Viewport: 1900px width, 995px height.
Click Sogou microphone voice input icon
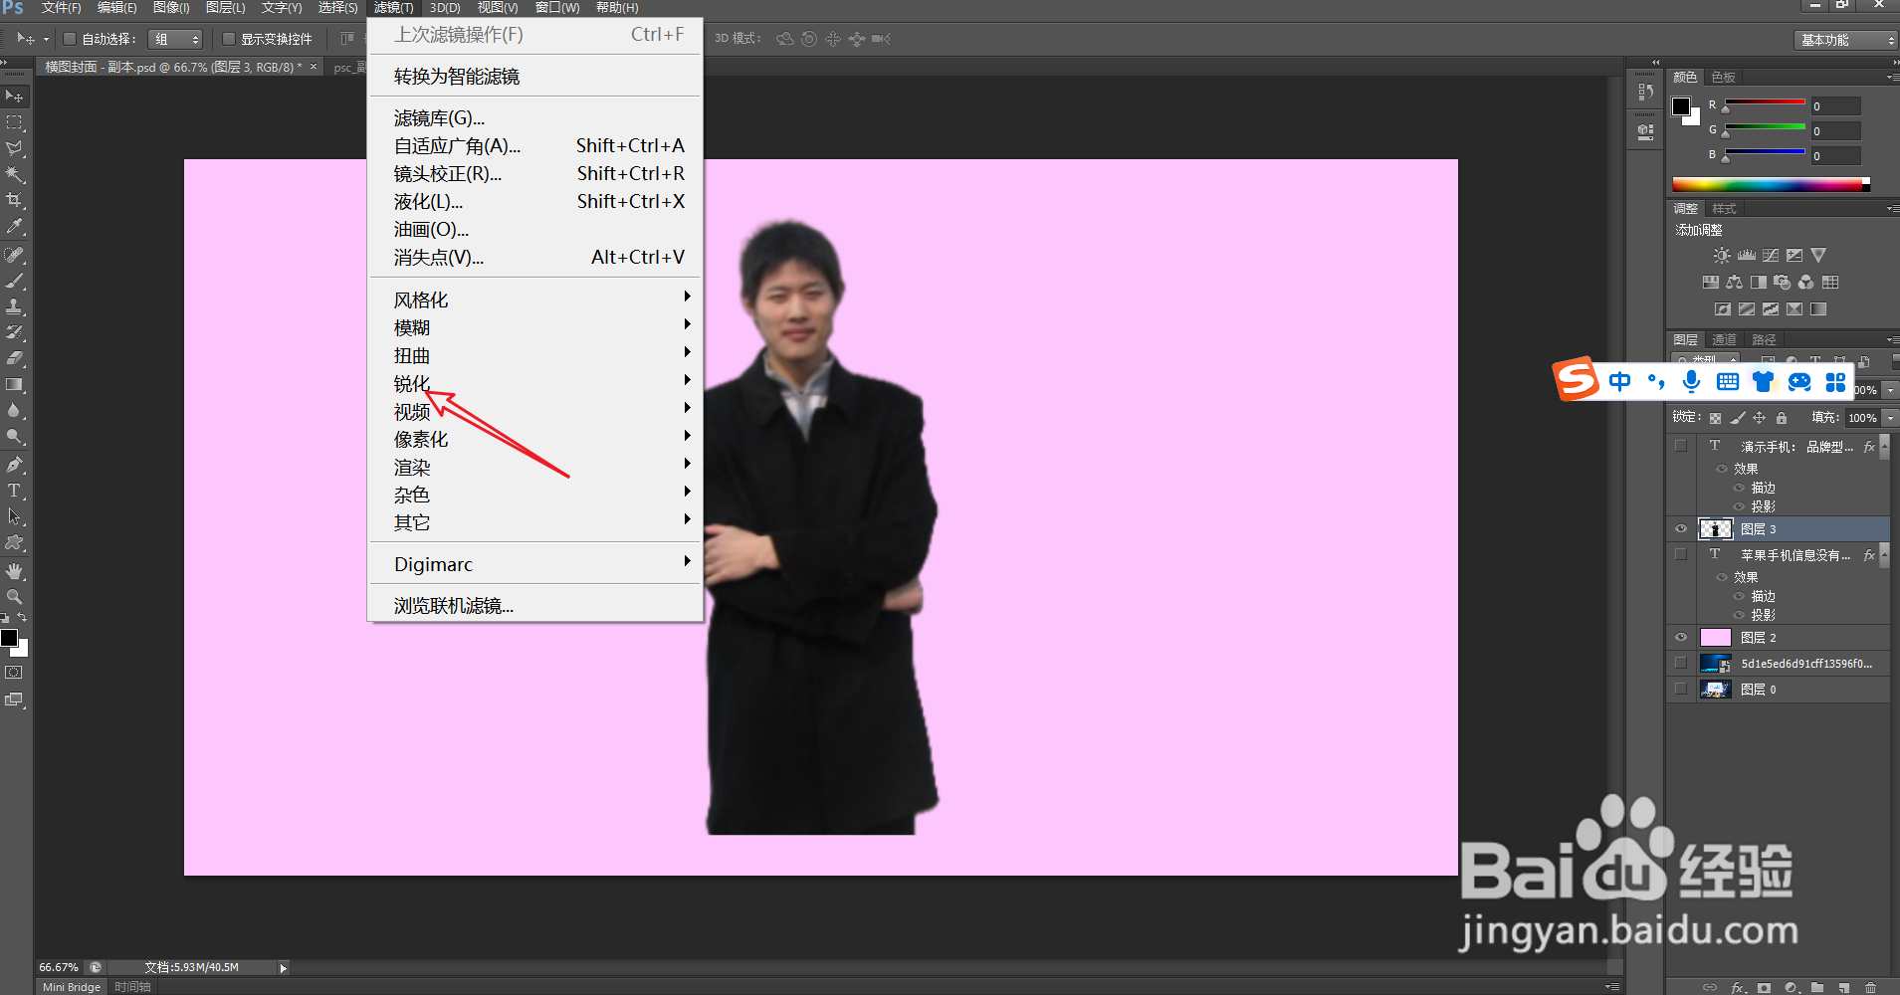(x=1691, y=381)
